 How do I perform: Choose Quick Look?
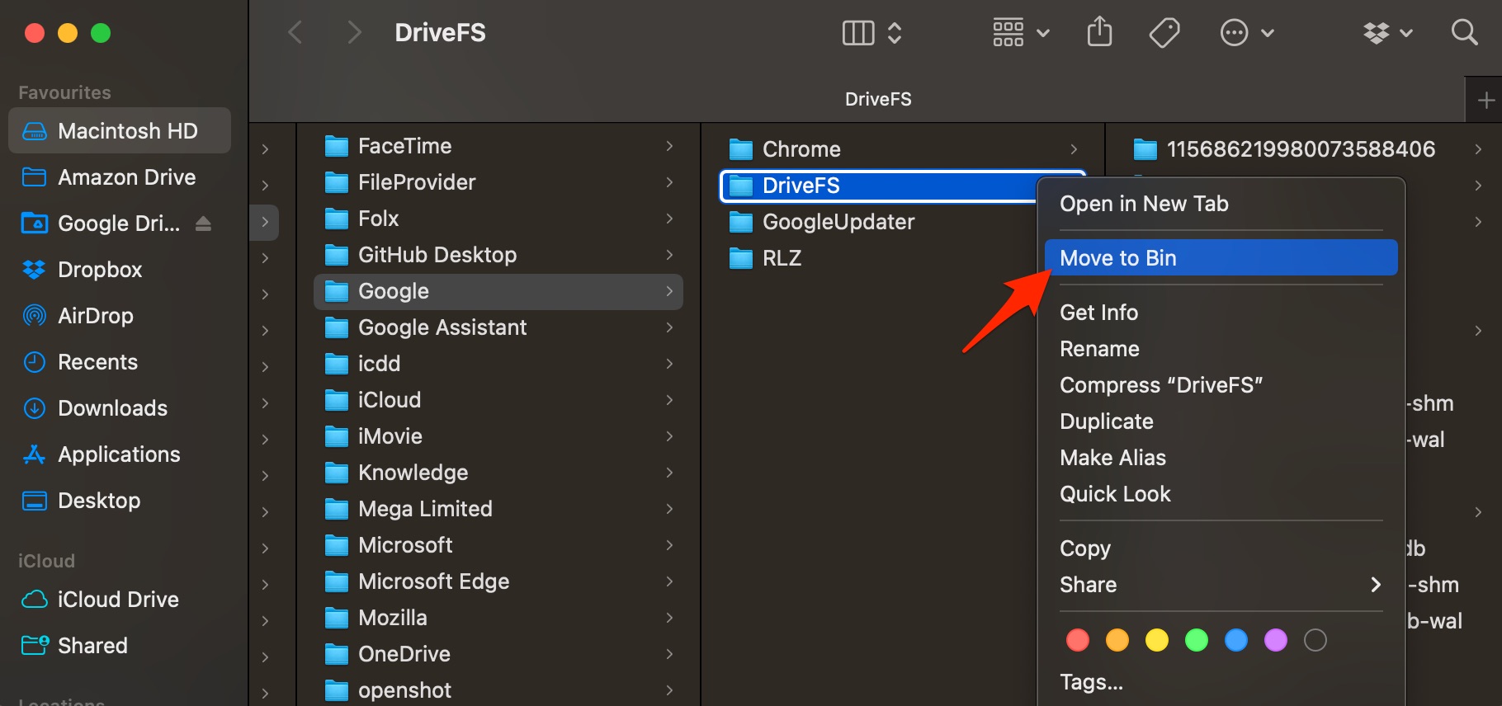pos(1221,494)
